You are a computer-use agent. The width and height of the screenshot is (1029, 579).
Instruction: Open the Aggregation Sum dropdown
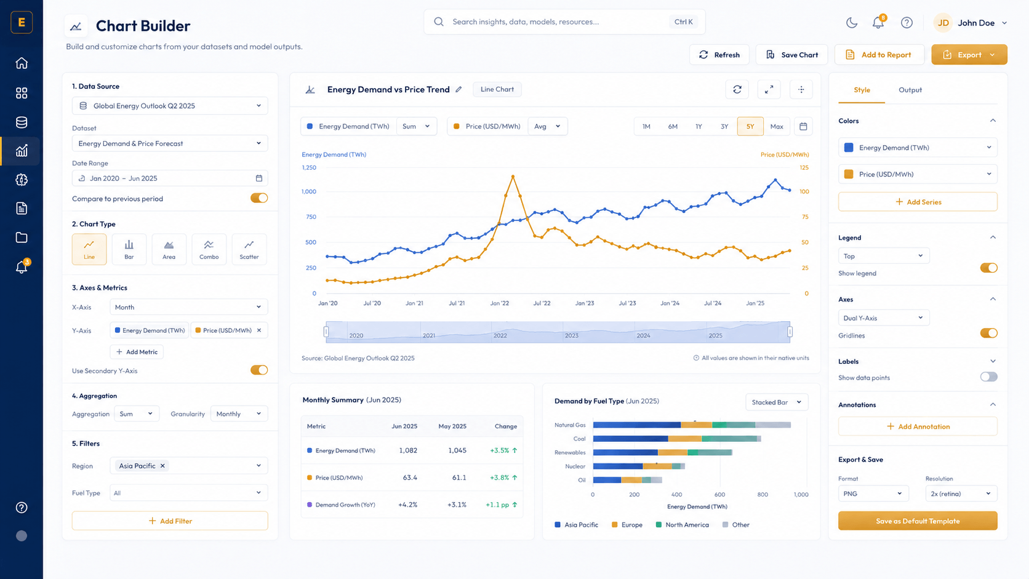coord(137,413)
